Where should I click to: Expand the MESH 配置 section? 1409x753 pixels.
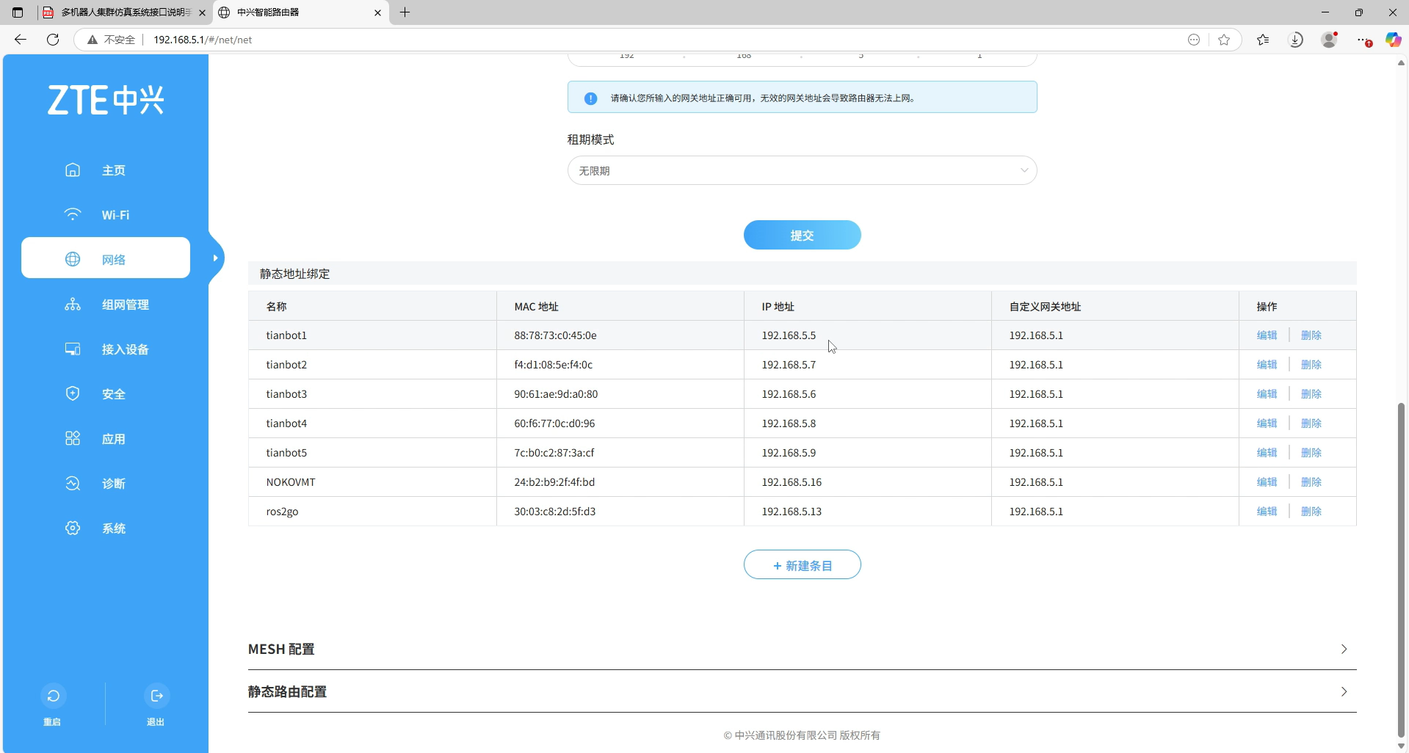[x=1344, y=650]
